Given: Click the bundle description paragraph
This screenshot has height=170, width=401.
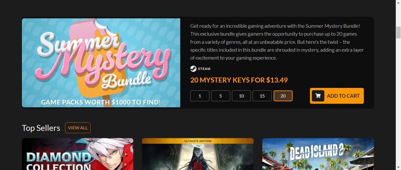Looking at the screenshot, I should (x=277, y=42).
